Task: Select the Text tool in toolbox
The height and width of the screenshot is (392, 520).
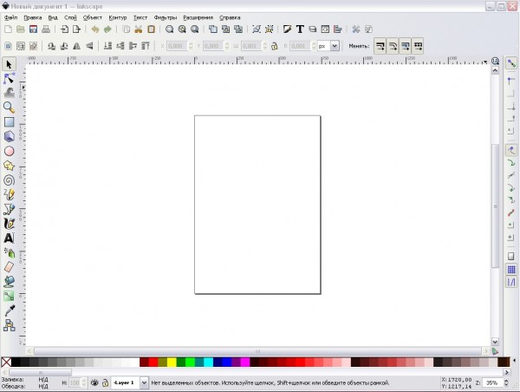Action: tap(9, 238)
